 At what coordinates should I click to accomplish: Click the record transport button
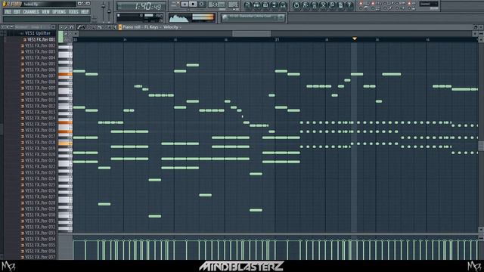[x=202, y=4]
